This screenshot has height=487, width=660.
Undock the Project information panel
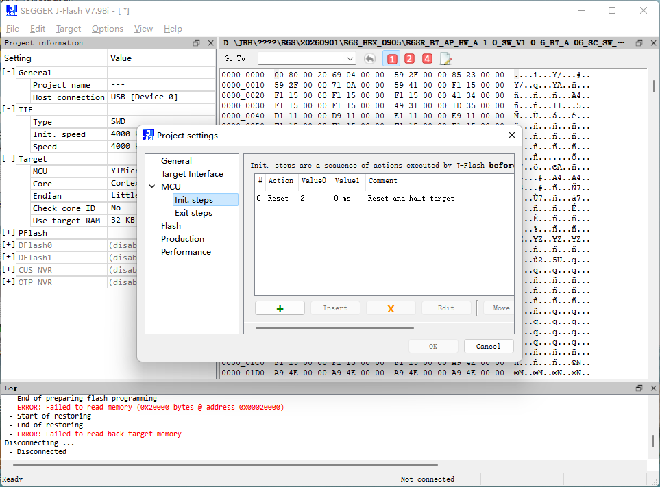(x=196, y=43)
